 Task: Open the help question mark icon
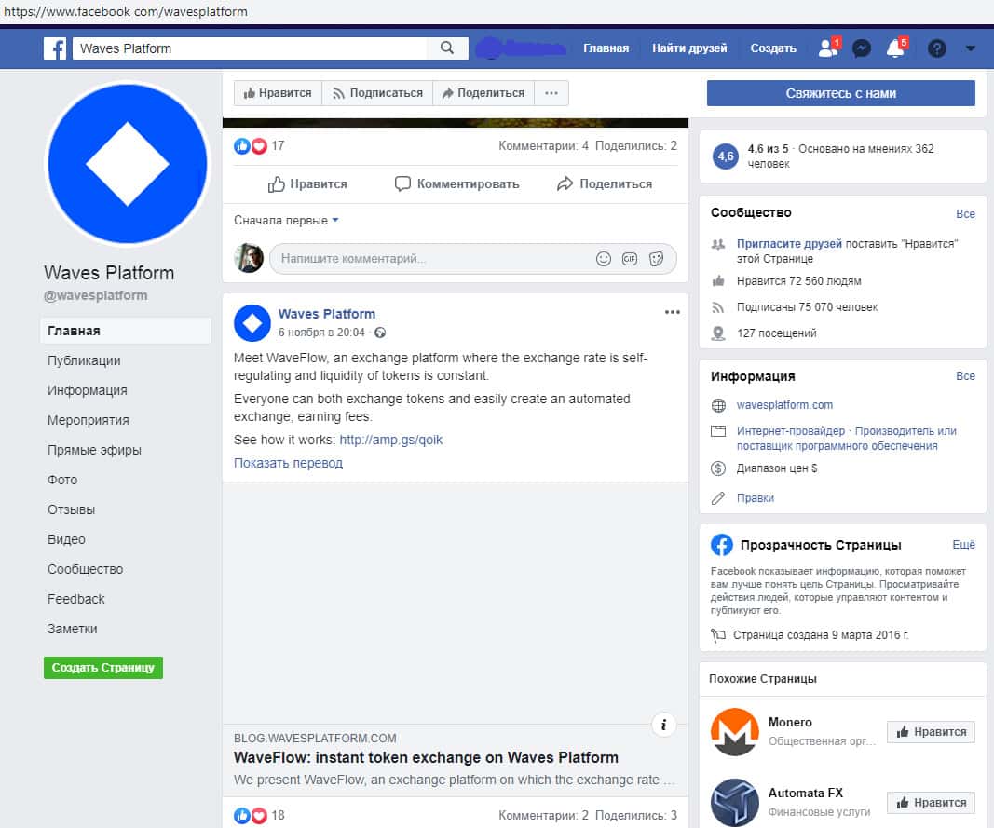[937, 48]
